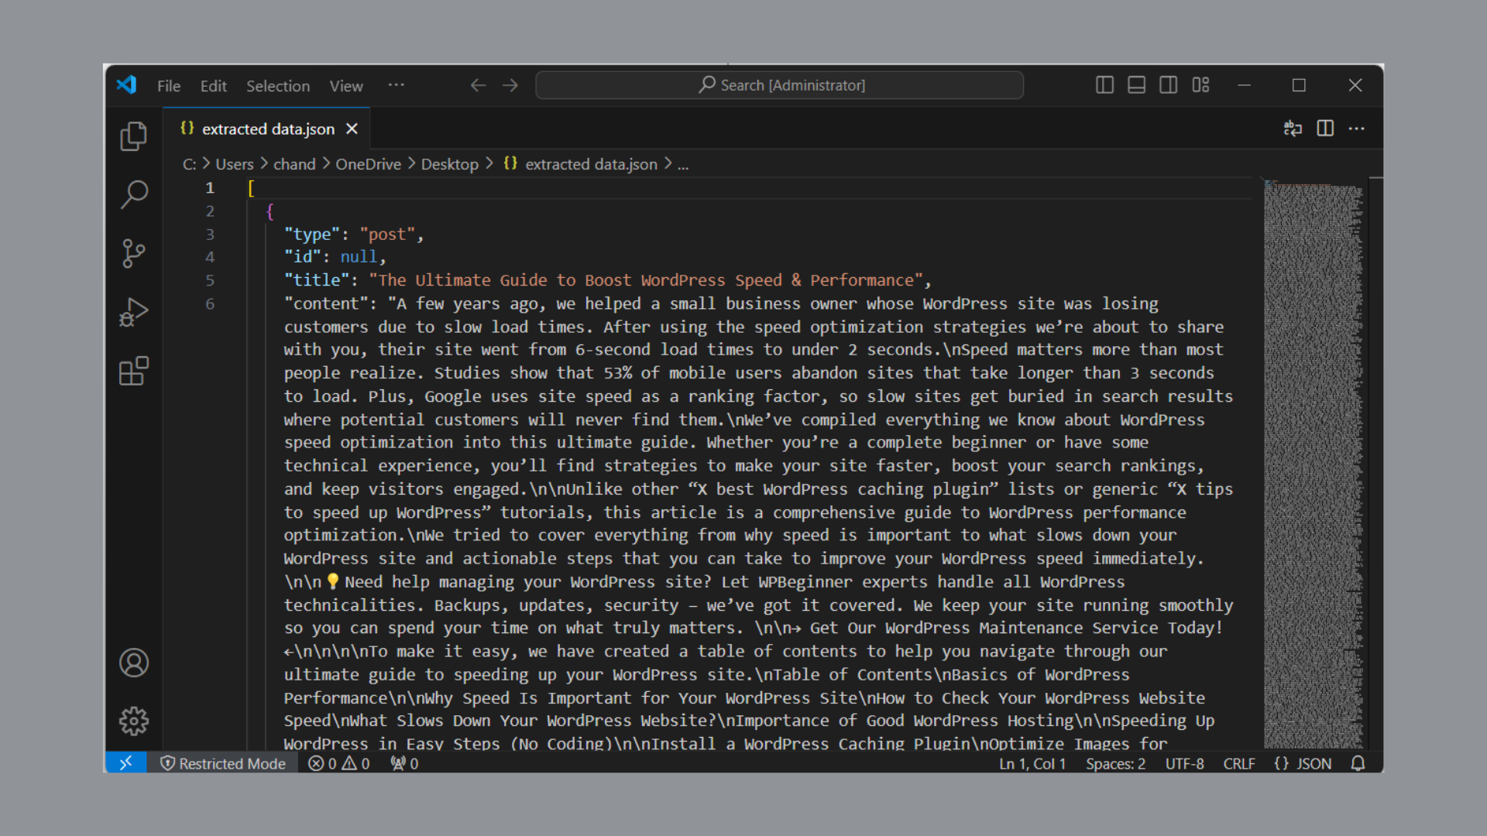This screenshot has width=1487, height=836.
Task: Open the Manage gear icon
Action: point(133,721)
